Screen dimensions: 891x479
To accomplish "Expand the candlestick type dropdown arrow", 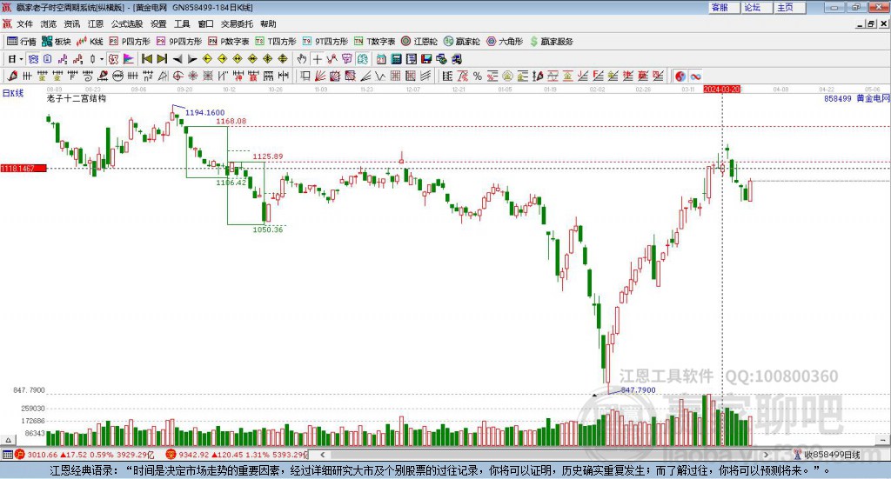I will point(102,59).
